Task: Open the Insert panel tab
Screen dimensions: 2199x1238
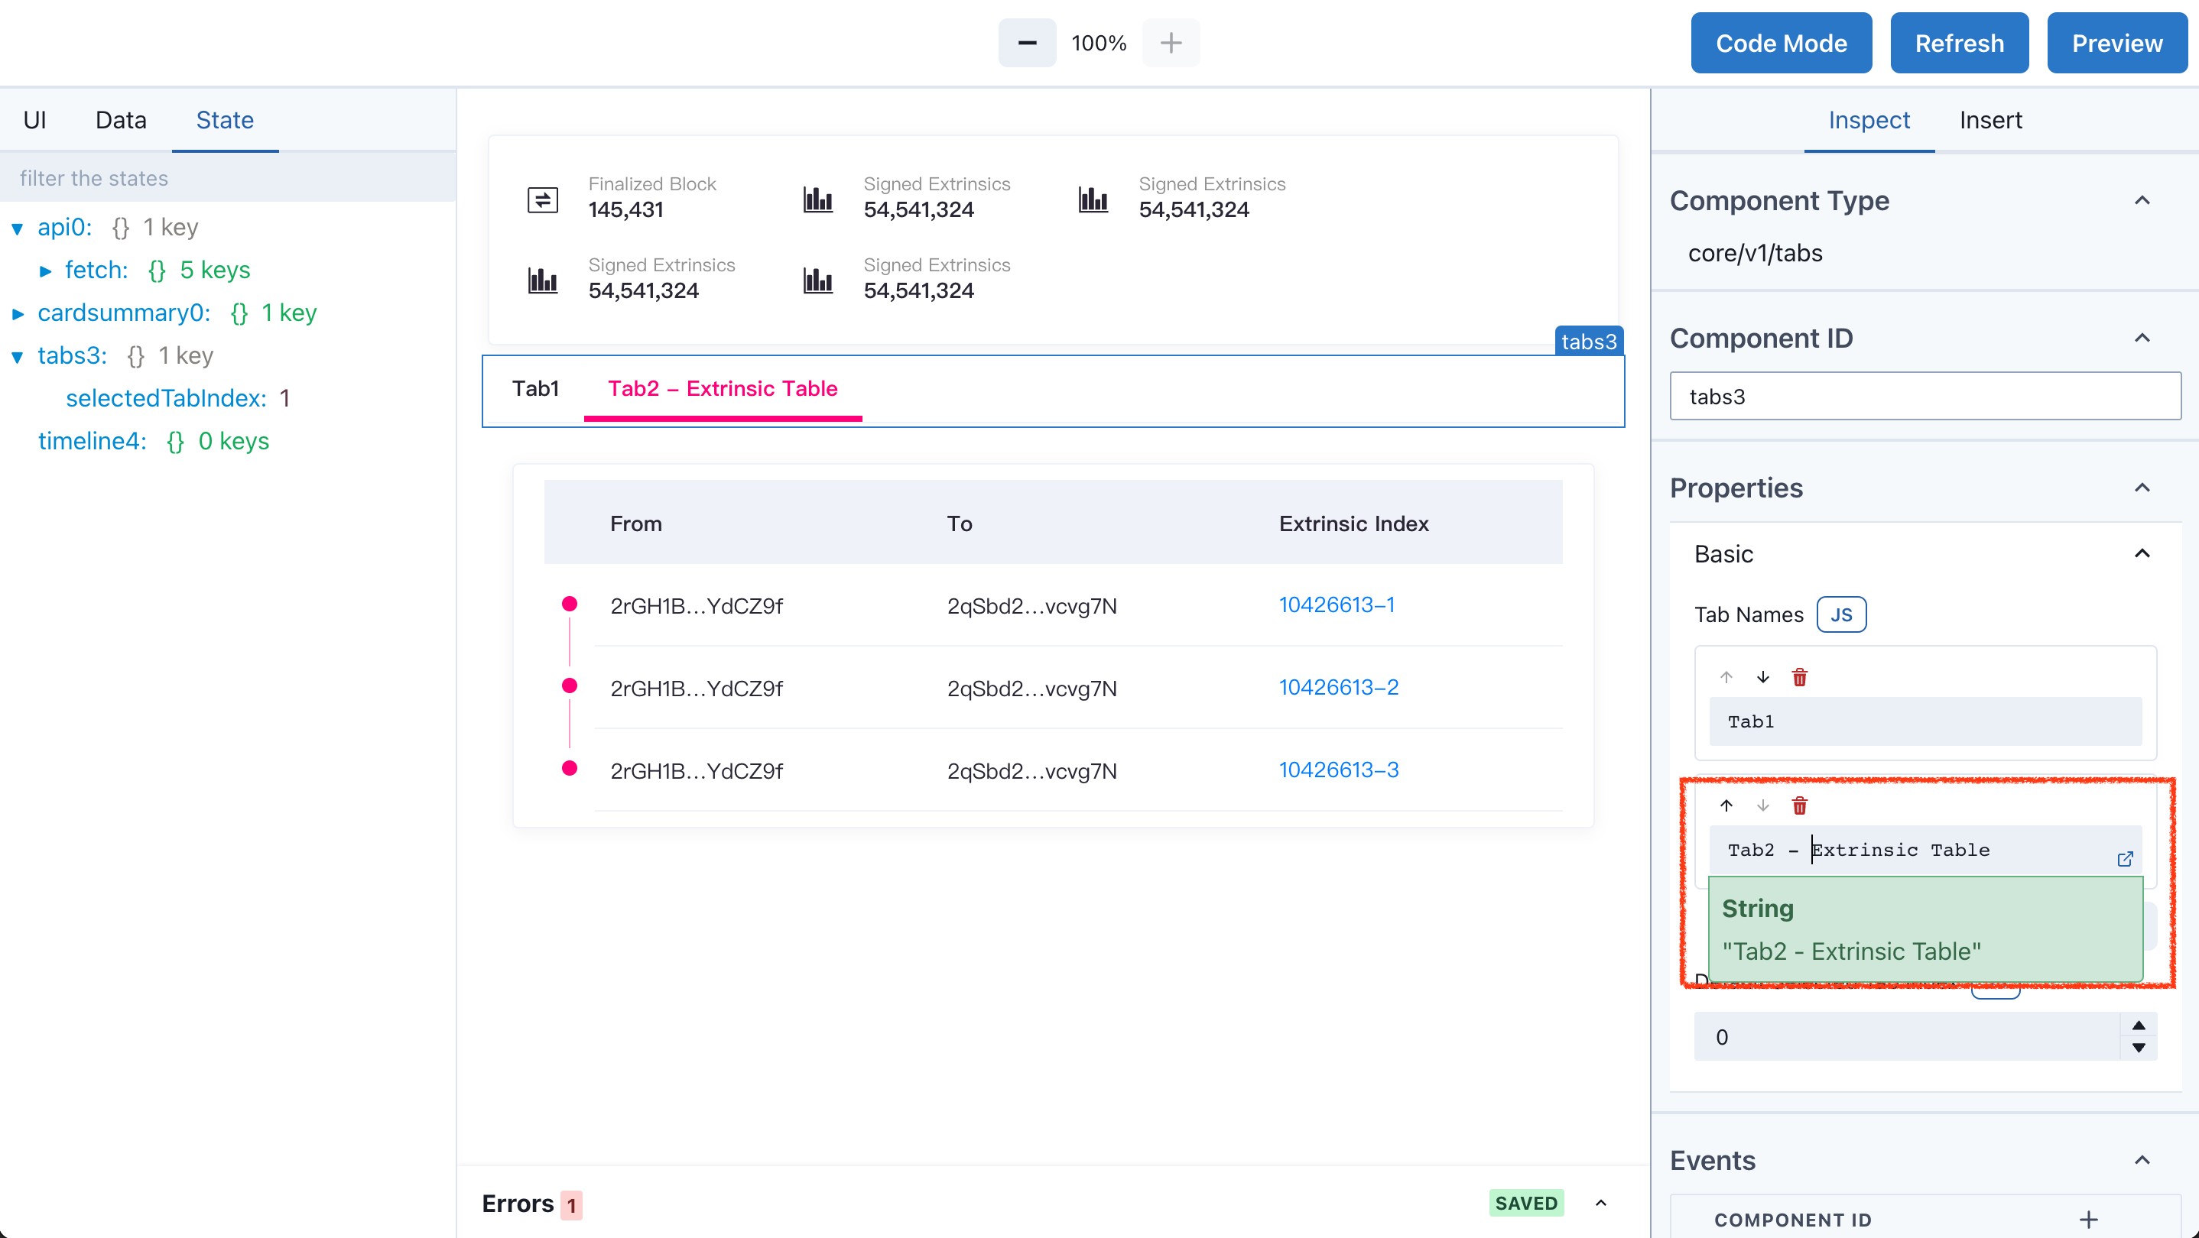Action: click(1989, 120)
